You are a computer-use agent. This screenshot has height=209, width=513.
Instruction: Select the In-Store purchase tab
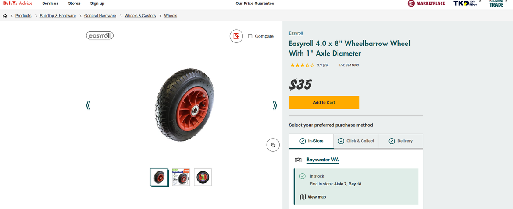(x=311, y=141)
